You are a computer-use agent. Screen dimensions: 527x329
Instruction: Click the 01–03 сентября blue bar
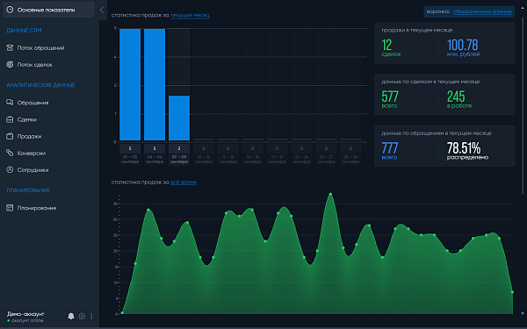click(x=130, y=84)
